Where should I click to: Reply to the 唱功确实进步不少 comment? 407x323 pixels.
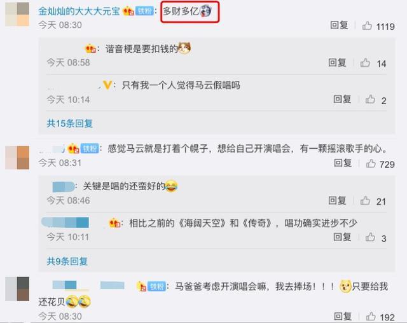click(342, 237)
